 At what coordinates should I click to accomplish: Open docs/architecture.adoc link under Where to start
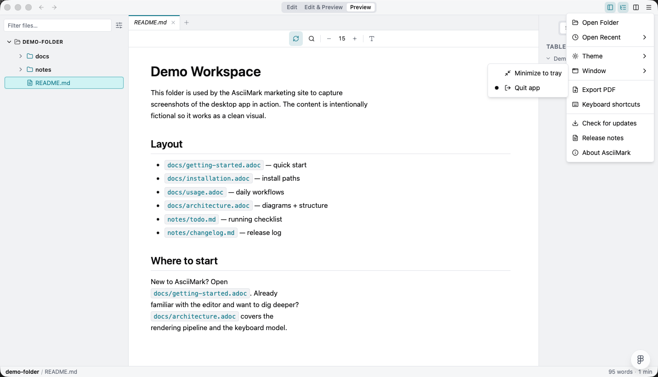pyautogui.click(x=194, y=316)
